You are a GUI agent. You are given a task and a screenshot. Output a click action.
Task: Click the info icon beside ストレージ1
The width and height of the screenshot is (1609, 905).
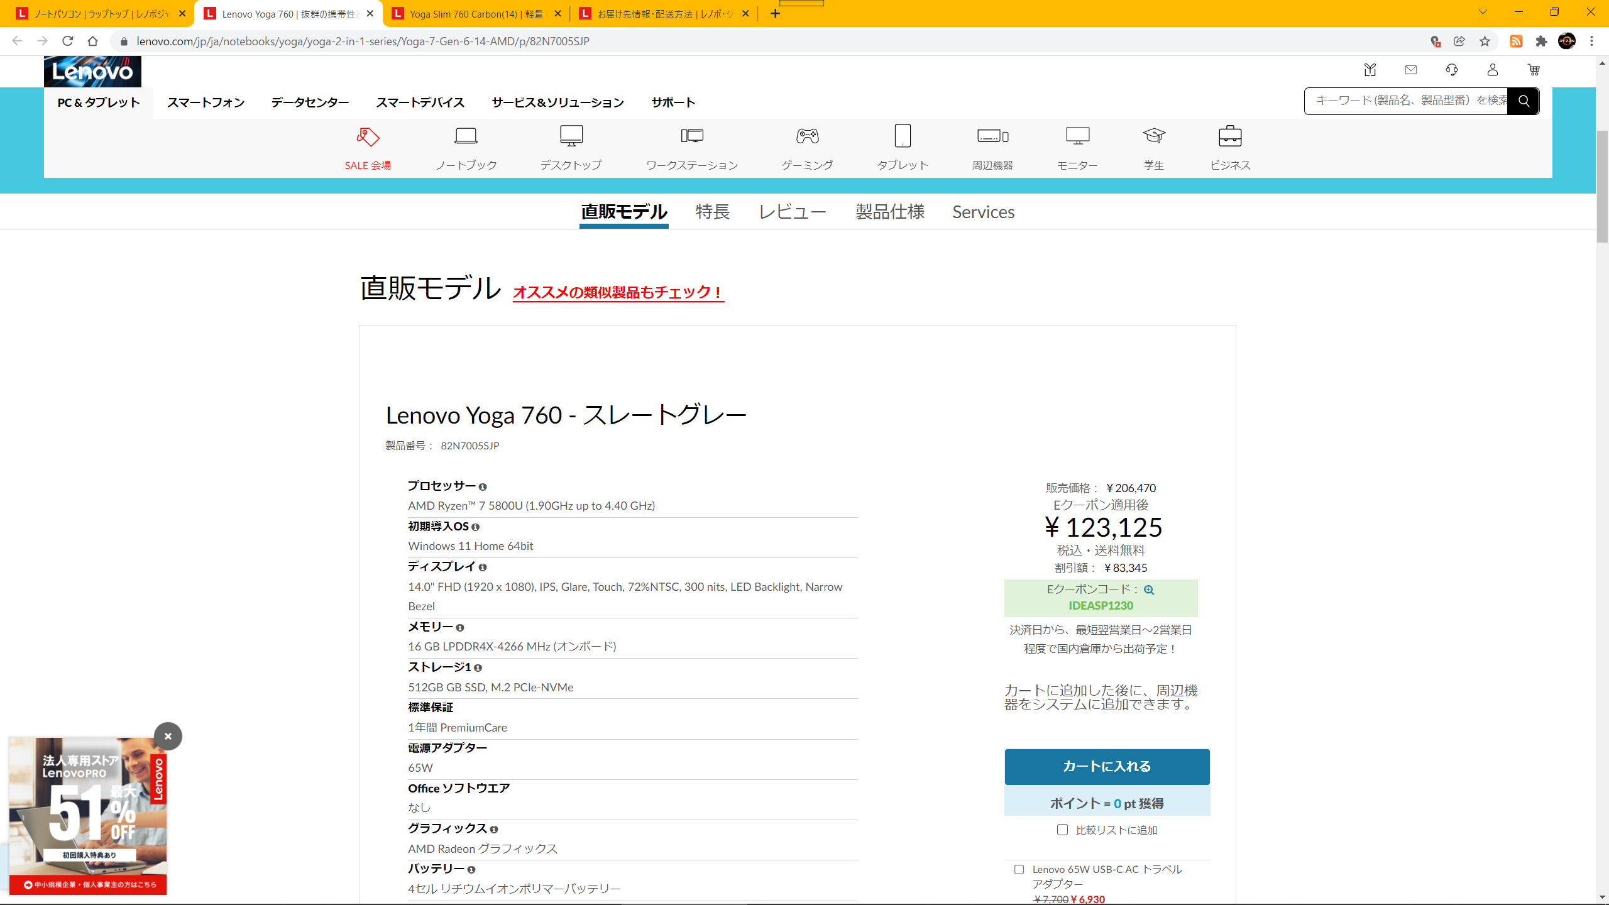click(x=478, y=668)
